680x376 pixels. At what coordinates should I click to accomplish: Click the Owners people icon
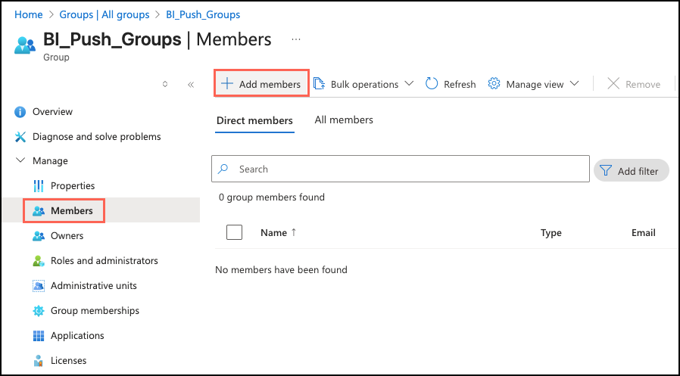point(39,236)
